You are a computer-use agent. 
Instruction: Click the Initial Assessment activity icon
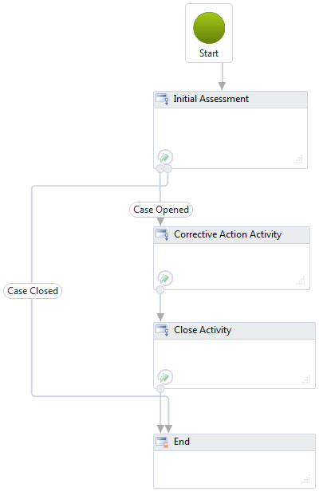coord(162,99)
